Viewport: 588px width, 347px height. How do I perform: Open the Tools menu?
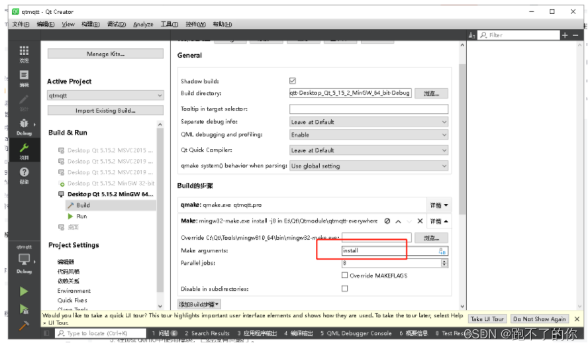[x=169, y=24]
